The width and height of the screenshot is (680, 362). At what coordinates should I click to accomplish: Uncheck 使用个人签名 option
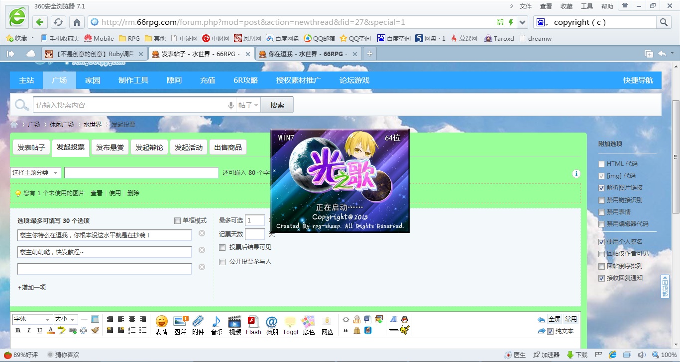(x=602, y=242)
